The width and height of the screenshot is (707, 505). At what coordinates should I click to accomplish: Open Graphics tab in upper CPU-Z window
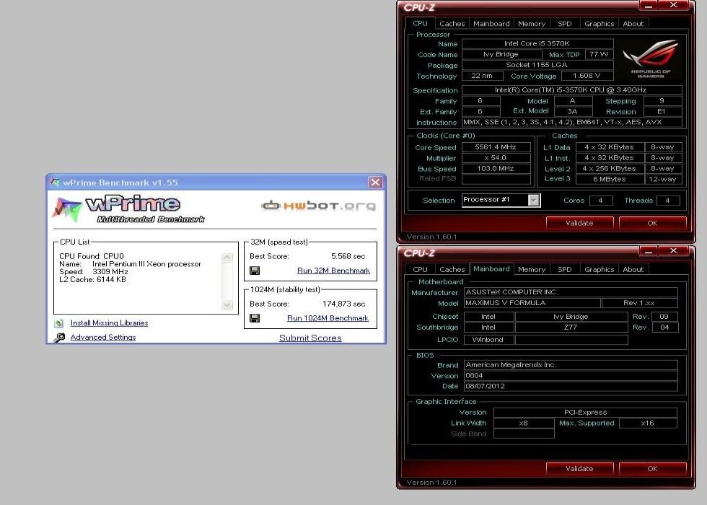click(600, 23)
